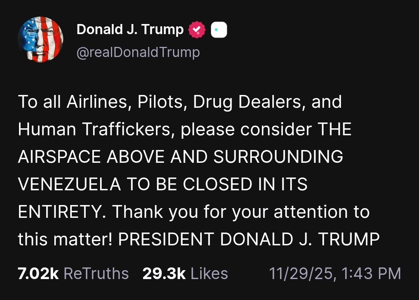The image size is (419, 300).
Task: Click the white square badge icon
Action: click(x=219, y=30)
